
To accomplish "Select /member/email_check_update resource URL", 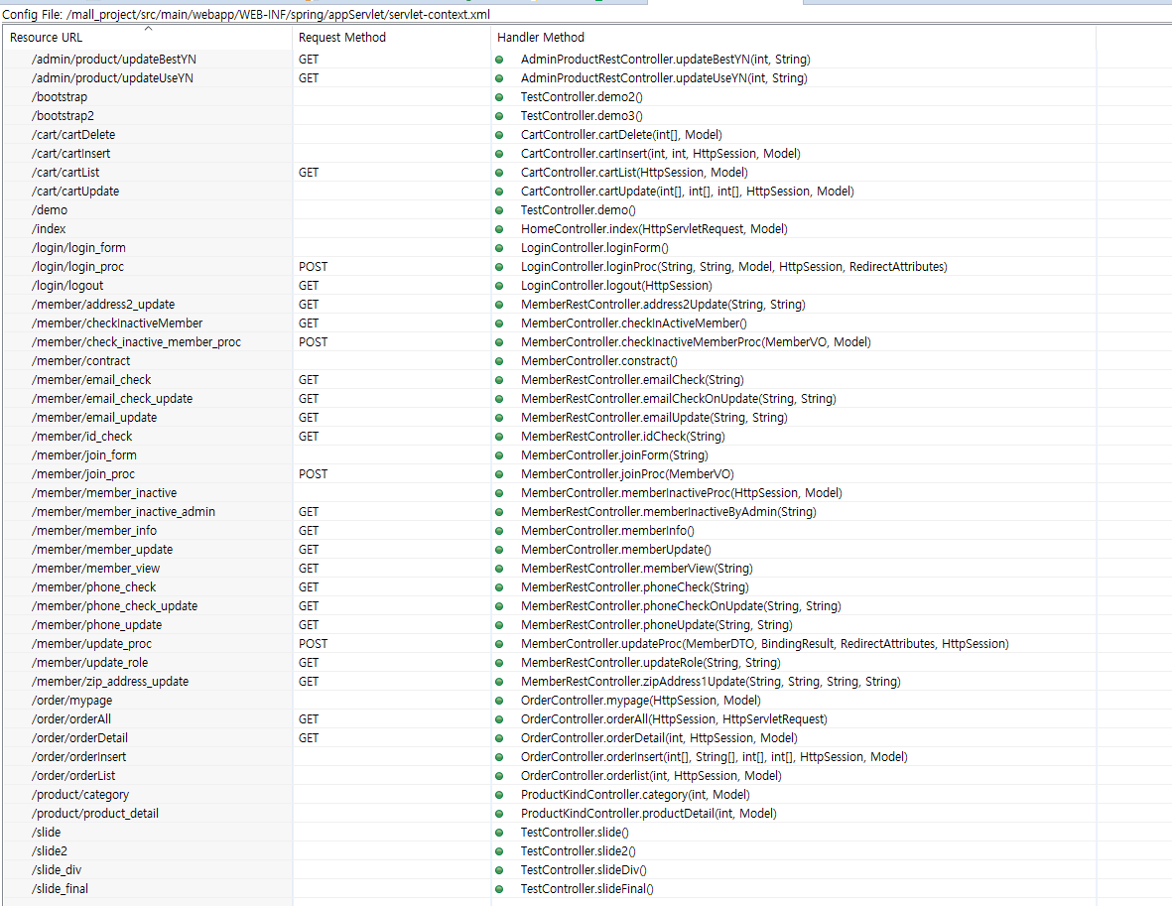I will (x=112, y=399).
